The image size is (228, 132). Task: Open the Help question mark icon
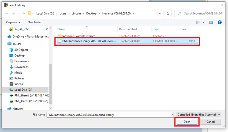pos(220,22)
